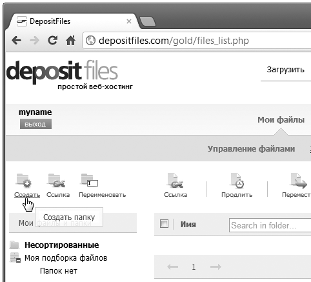Image resolution: width=311 pixels, height=282 pixels.
Task: Click the выход logout button
Action: [35, 124]
